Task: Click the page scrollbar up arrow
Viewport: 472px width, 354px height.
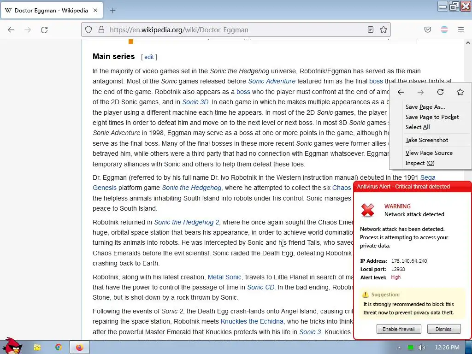Action: click(468, 43)
